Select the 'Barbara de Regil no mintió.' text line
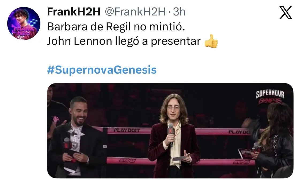Viewport: 301px width, 180px height. point(116,26)
